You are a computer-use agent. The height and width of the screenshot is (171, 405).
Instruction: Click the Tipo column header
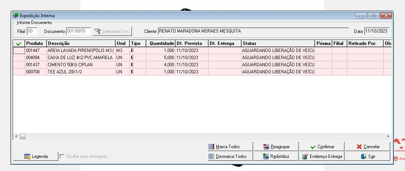[138, 43]
